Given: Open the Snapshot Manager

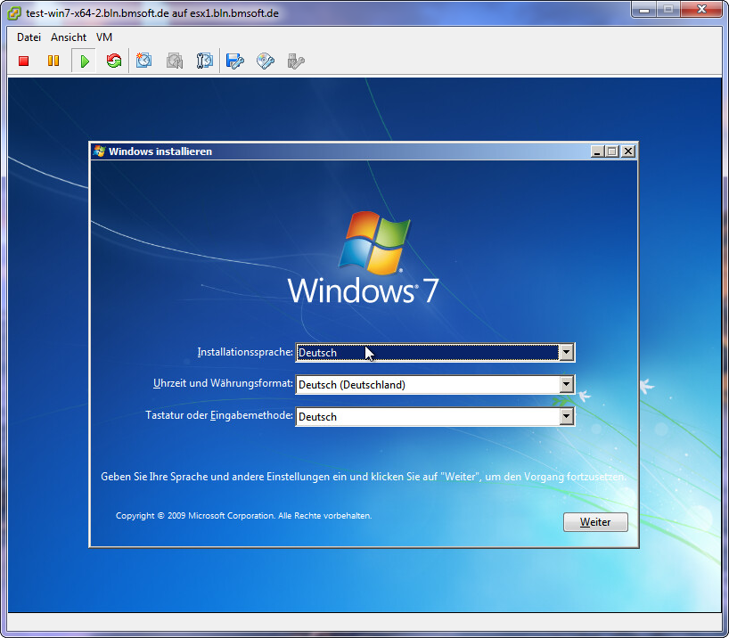Looking at the screenshot, I should coord(205,61).
